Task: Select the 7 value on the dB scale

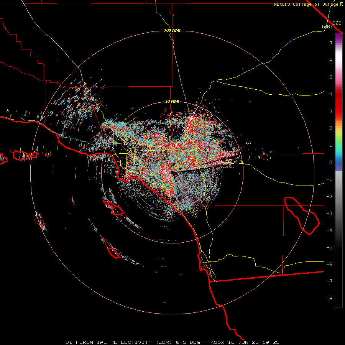Action: click(331, 43)
